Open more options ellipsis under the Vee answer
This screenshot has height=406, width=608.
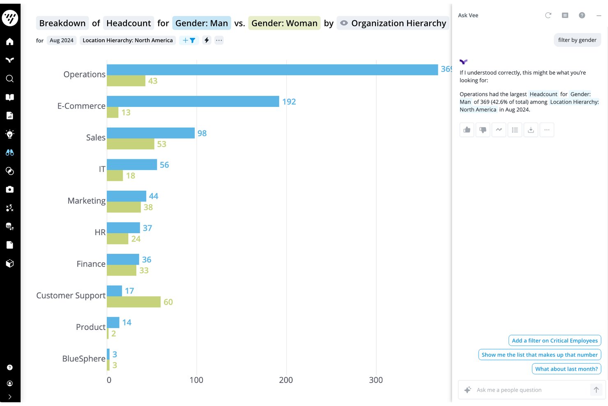click(x=547, y=130)
